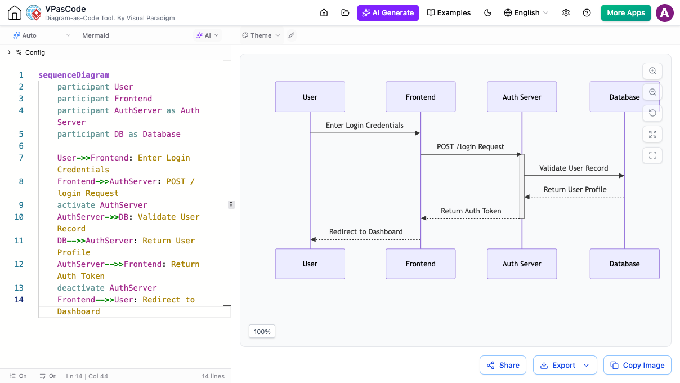The width and height of the screenshot is (680, 383).
Task: Open Export options arrow
Action: coord(586,365)
